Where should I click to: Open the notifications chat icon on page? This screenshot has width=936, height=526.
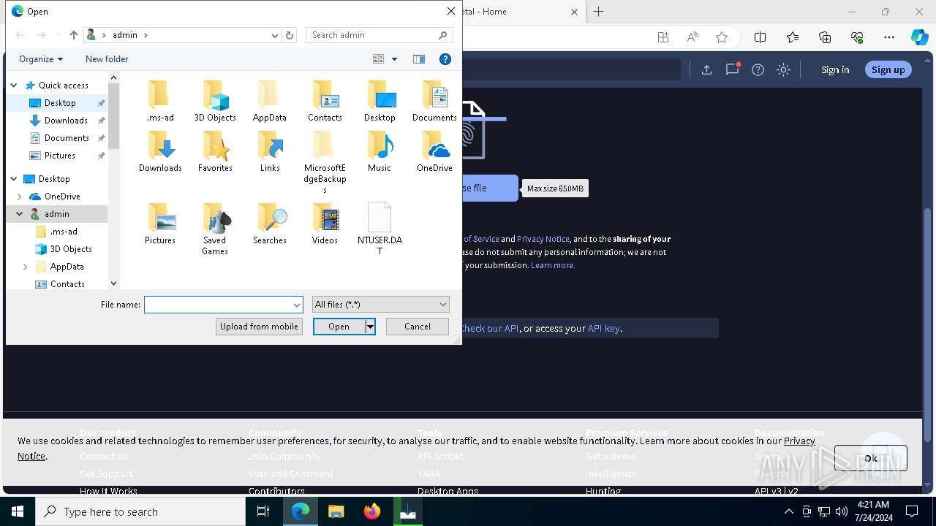(x=732, y=69)
